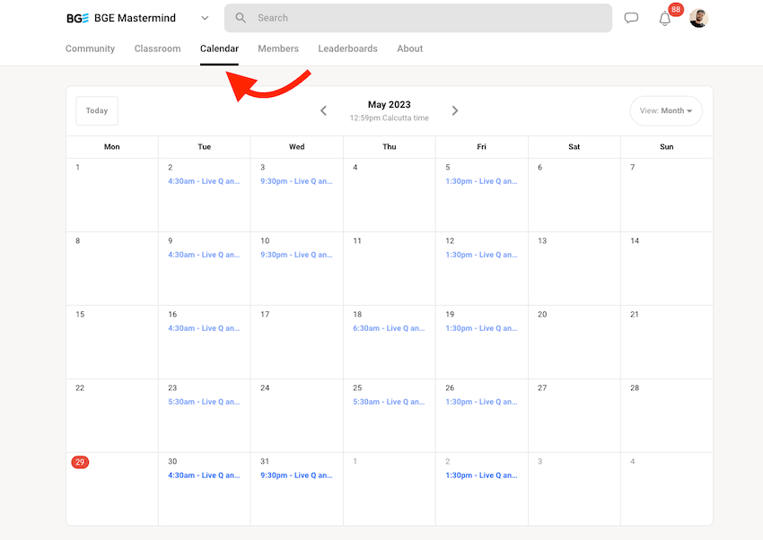763x540 pixels.
Task: Click the BGE Mastermind logo
Action: point(77,18)
